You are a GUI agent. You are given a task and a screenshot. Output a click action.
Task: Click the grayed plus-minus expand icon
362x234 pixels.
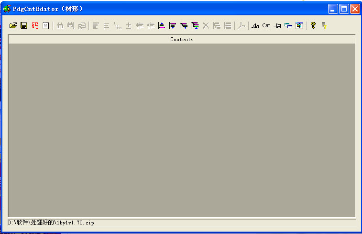coord(129,26)
